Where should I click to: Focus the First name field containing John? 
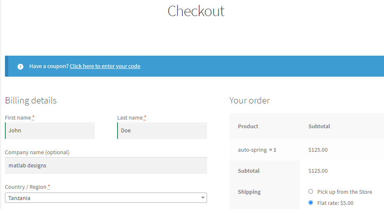point(50,131)
